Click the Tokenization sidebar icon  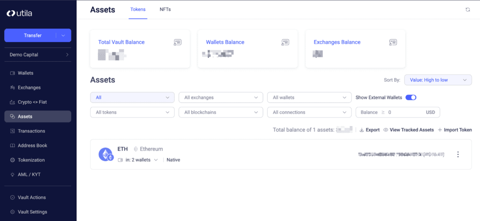pos(13,160)
